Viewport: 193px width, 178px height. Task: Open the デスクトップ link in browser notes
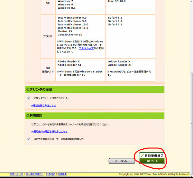coord(86,48)
